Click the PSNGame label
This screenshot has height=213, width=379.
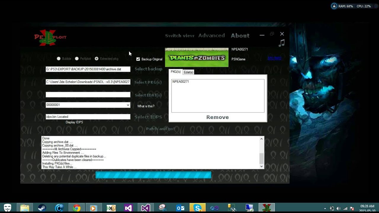pos(238,59)
